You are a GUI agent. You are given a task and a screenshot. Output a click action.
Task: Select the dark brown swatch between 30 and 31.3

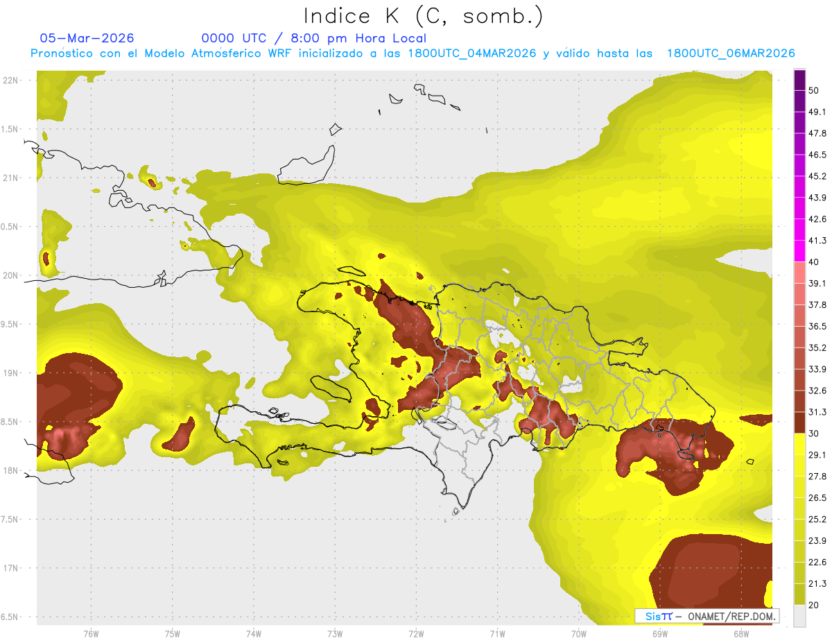click(799, 423)
